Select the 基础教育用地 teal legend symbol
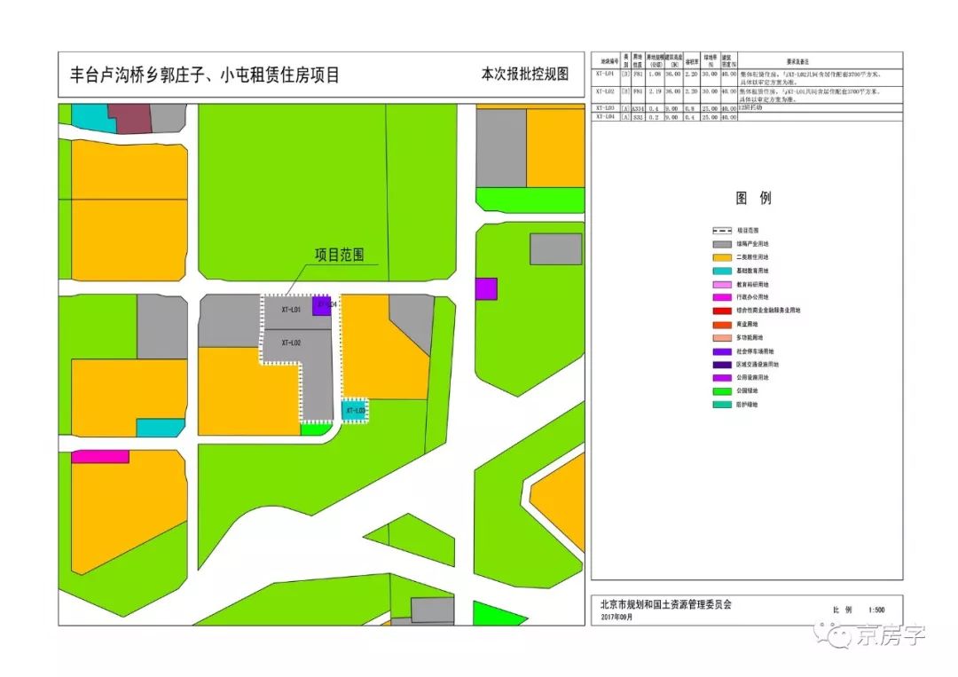This screenshot has width=958, height=677. pyautogui.click(x=721, y=271)
